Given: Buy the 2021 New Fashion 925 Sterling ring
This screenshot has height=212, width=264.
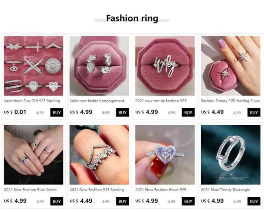Looking at the screenshot, I should pos(122,201).
